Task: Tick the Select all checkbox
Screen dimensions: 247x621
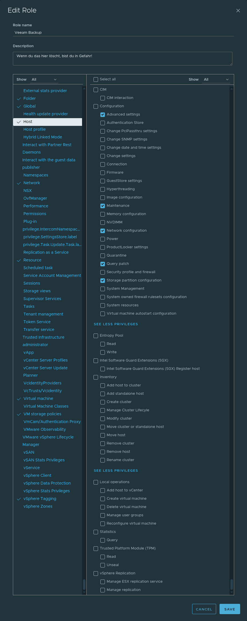Action: click(96, 79)
